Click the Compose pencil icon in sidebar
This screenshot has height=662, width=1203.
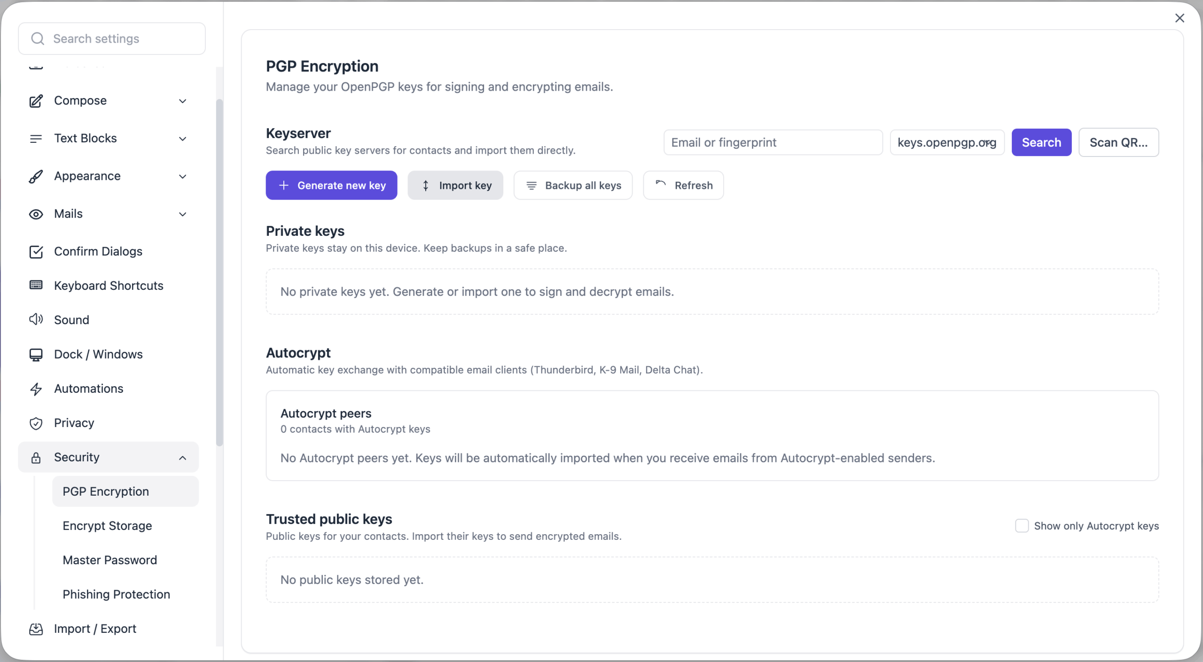[36, 101]
